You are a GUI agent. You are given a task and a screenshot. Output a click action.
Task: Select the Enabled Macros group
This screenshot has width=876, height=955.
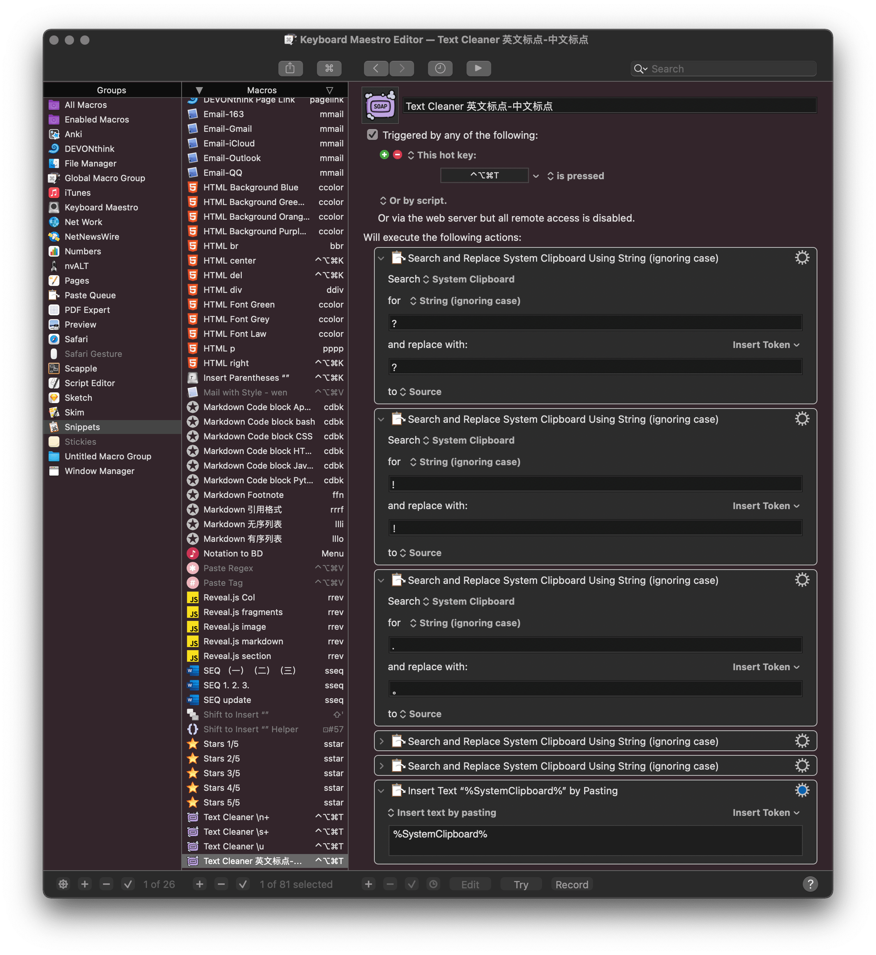112,119
